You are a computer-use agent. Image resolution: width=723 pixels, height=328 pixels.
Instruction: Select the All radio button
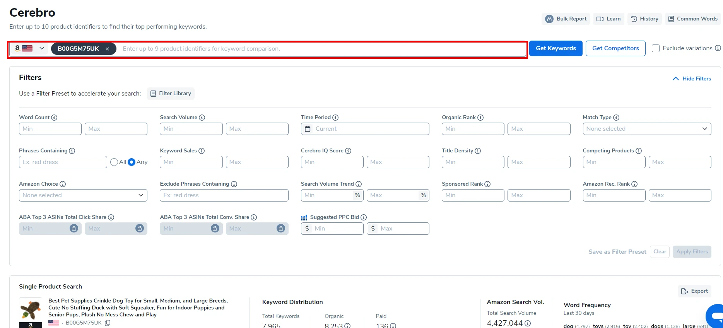114,162
